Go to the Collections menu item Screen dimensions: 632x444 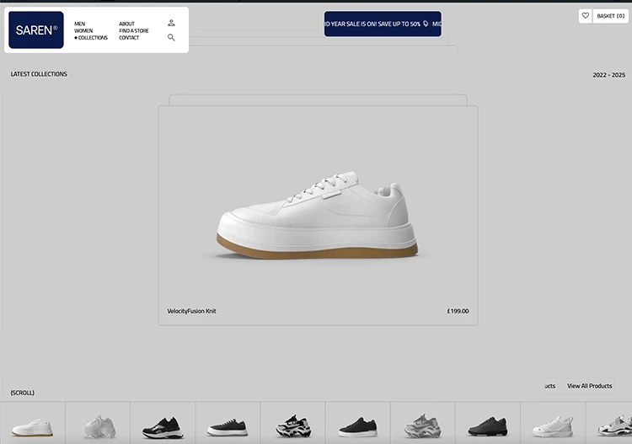92,38
